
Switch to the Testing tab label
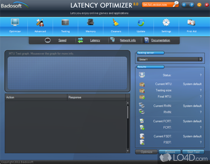[x=65, y=31]
